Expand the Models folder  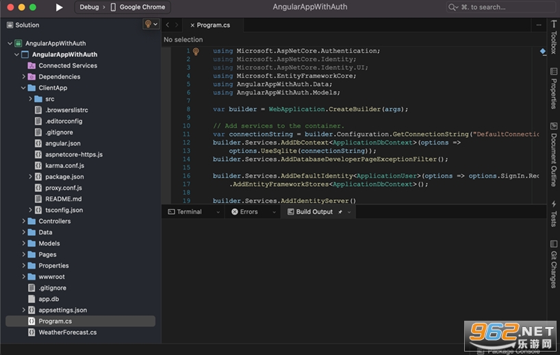23,243
